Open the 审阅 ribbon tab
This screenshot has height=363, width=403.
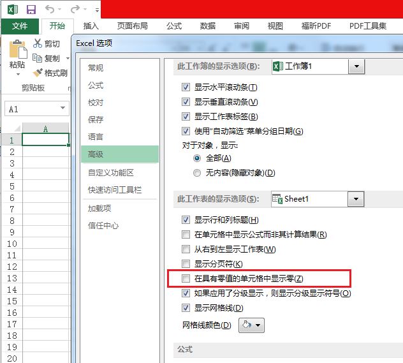[x=242, y=26]
